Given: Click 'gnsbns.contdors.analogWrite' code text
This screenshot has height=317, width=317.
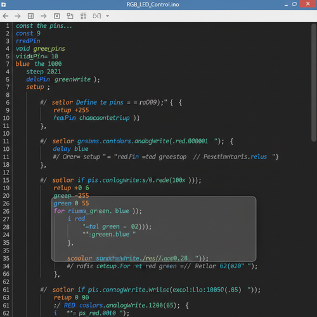Looking at the screenshot, I should click(x=123, y=141).
